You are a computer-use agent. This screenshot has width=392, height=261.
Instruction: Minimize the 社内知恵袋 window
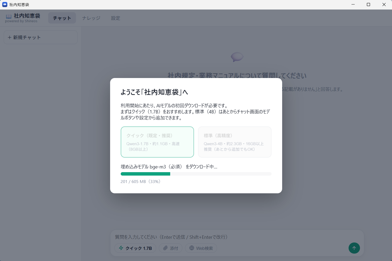tap(353, 4)
